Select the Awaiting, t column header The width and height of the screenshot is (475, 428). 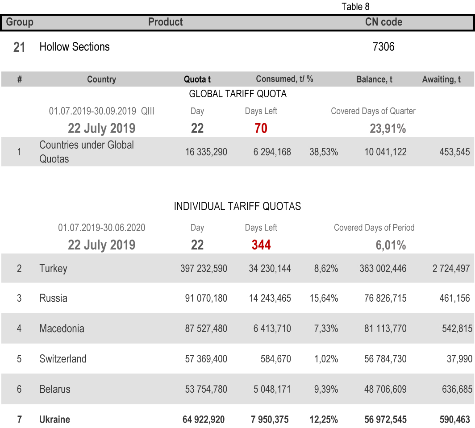[442, 79]
